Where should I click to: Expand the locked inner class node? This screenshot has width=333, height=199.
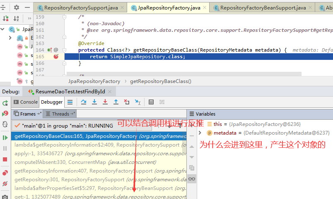[10, 38]
